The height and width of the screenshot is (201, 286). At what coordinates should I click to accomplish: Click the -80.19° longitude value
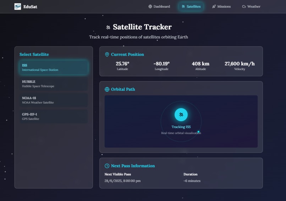(161, 63)
